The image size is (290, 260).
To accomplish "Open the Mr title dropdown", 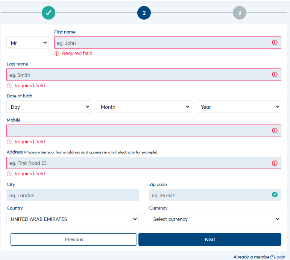I will point(28,43).
